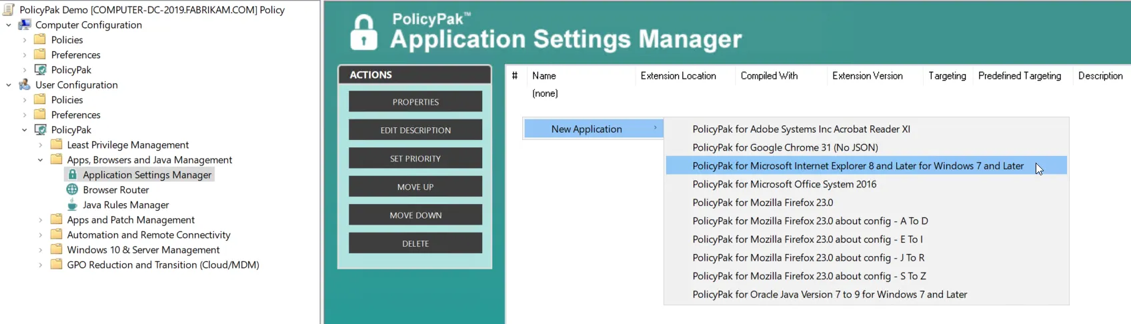The width and height of the screenshot is (1131, 324).
Task: Choose PolicyPak for Microsoft Office System 2016
Action: [866, 184]
